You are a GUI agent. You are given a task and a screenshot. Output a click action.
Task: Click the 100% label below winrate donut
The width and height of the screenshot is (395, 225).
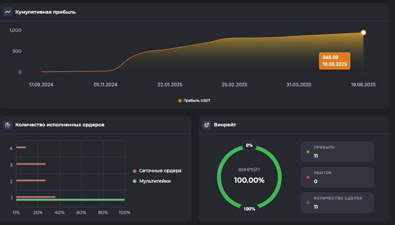(249, 209)
